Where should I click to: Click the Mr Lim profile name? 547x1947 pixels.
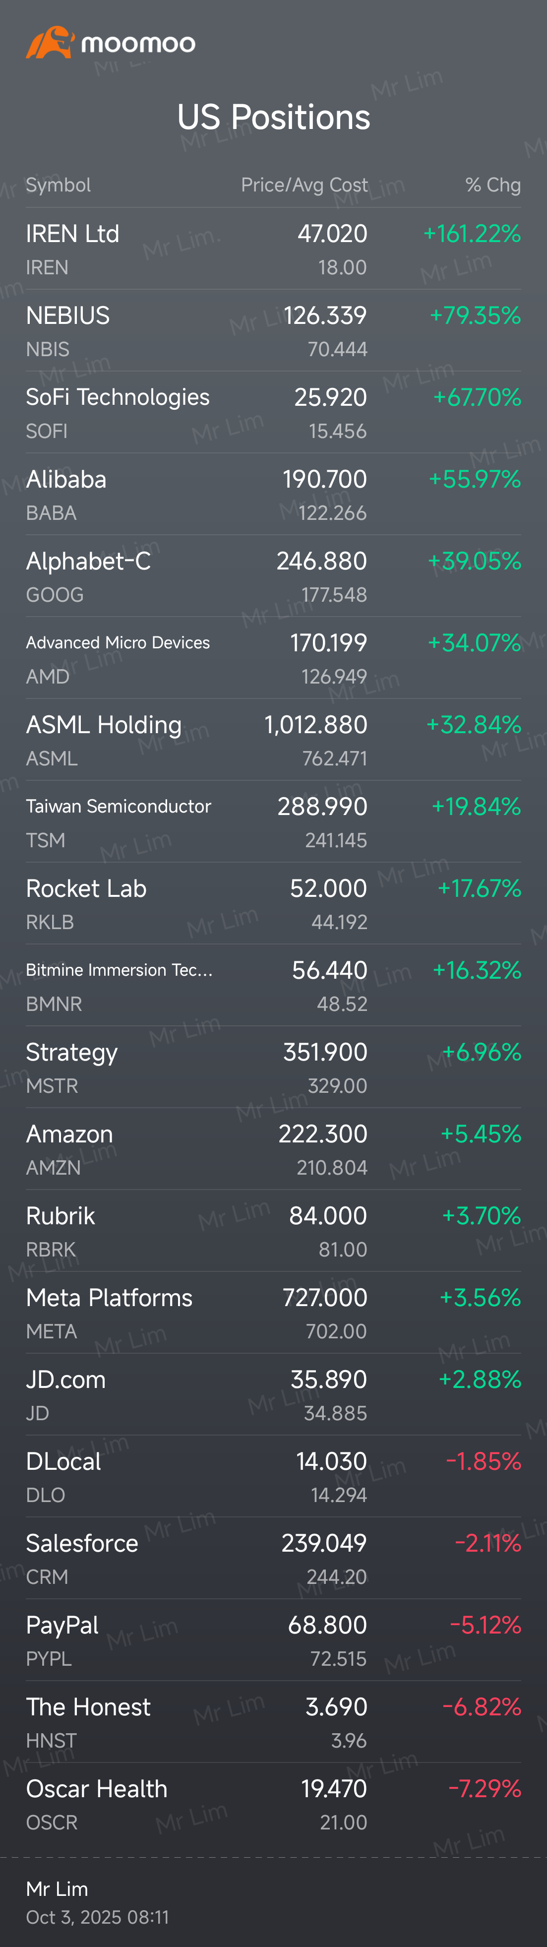(57, 1889)
